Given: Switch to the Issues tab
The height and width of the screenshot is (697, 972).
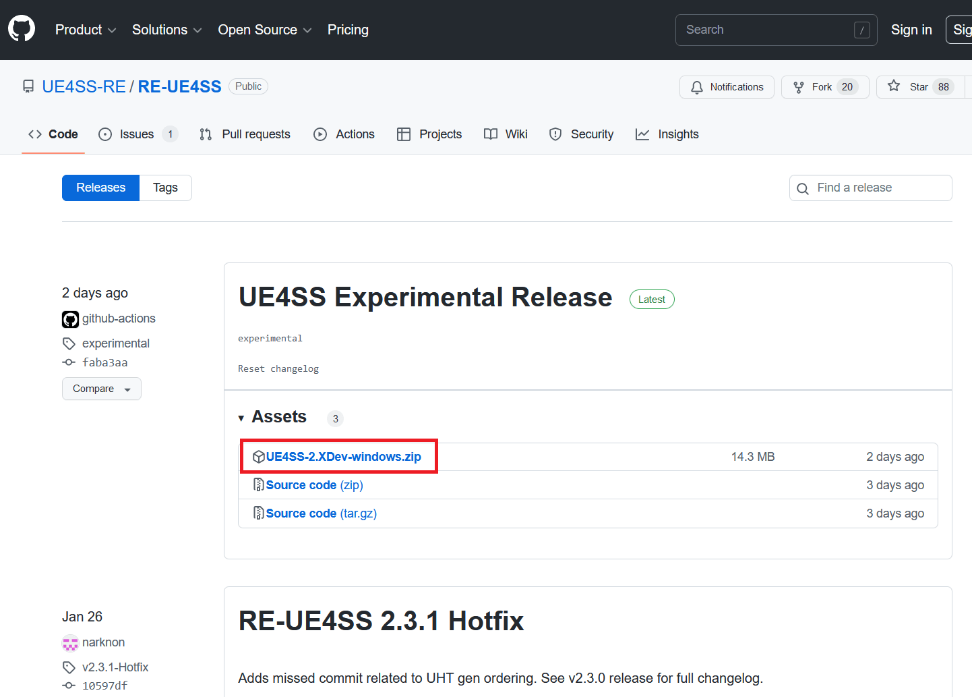Looking at the screenshot, I should coord(138,134).
